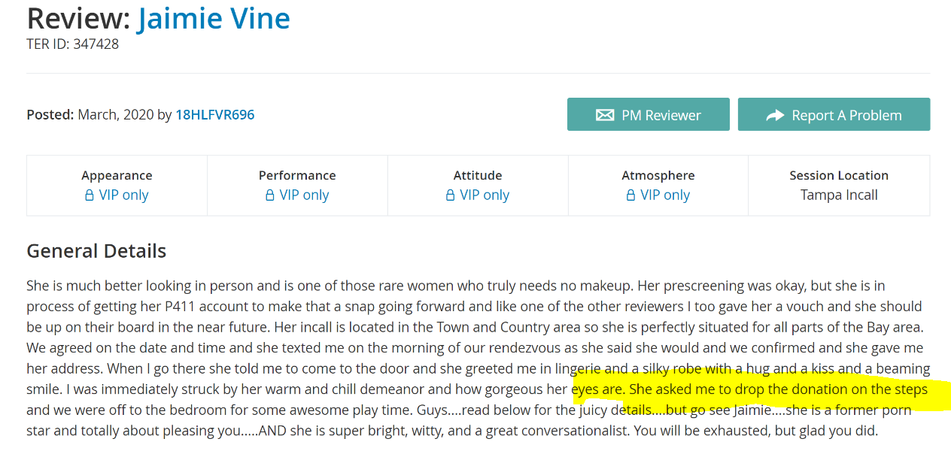Open the Jaimie Vine profile link
Viewport: 951px width, 451px height.
pyautogui.click(x=214, y=18)
